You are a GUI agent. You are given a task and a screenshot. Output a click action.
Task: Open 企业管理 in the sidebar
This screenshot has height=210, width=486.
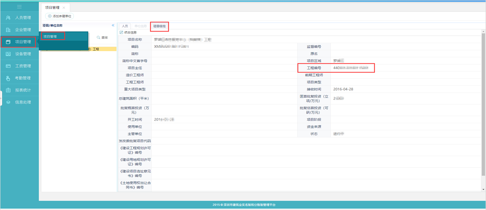[23, 30]
